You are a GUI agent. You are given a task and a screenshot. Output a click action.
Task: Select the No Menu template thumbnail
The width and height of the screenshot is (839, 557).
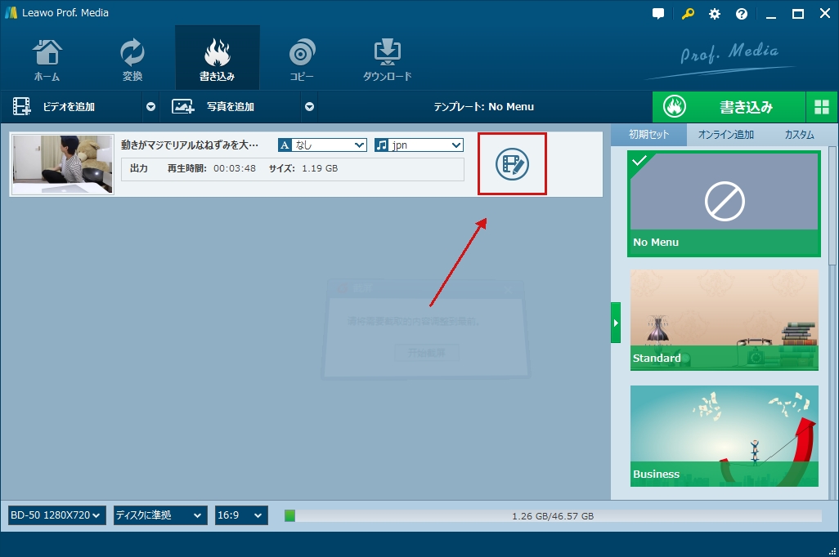click(x=724, y=203)
